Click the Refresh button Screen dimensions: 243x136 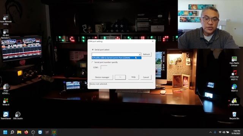147,54
